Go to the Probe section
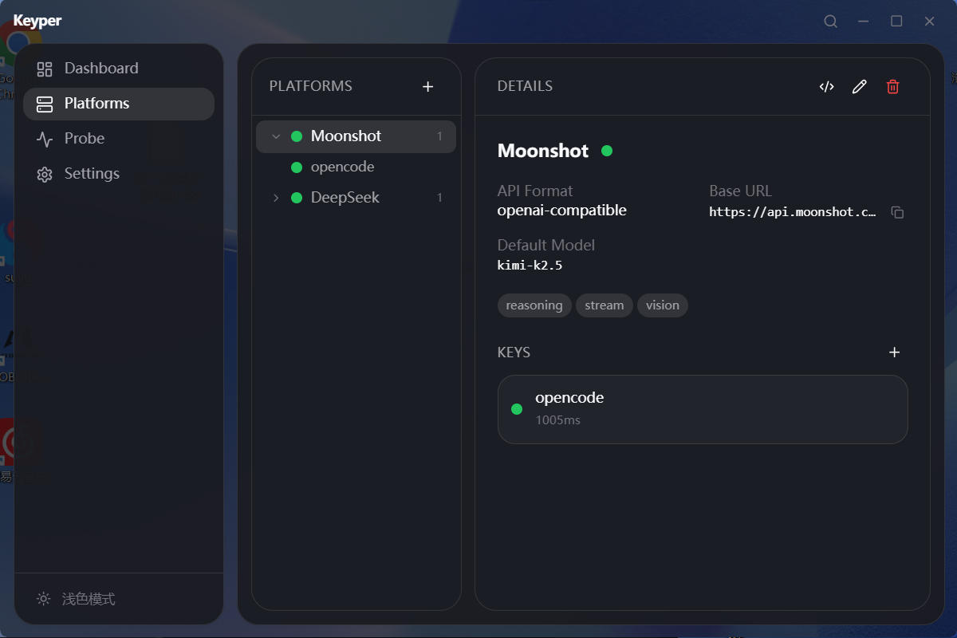 coord(119,139)
